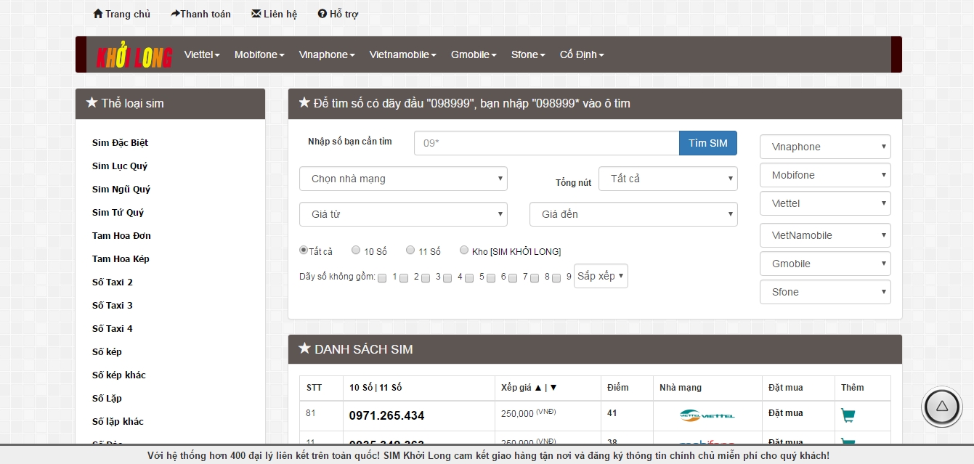Image resolution: width=974 pixels, height=464 pixels.
Task: Click Đặt mua for 0971.265.434
Action: point(786,413)
